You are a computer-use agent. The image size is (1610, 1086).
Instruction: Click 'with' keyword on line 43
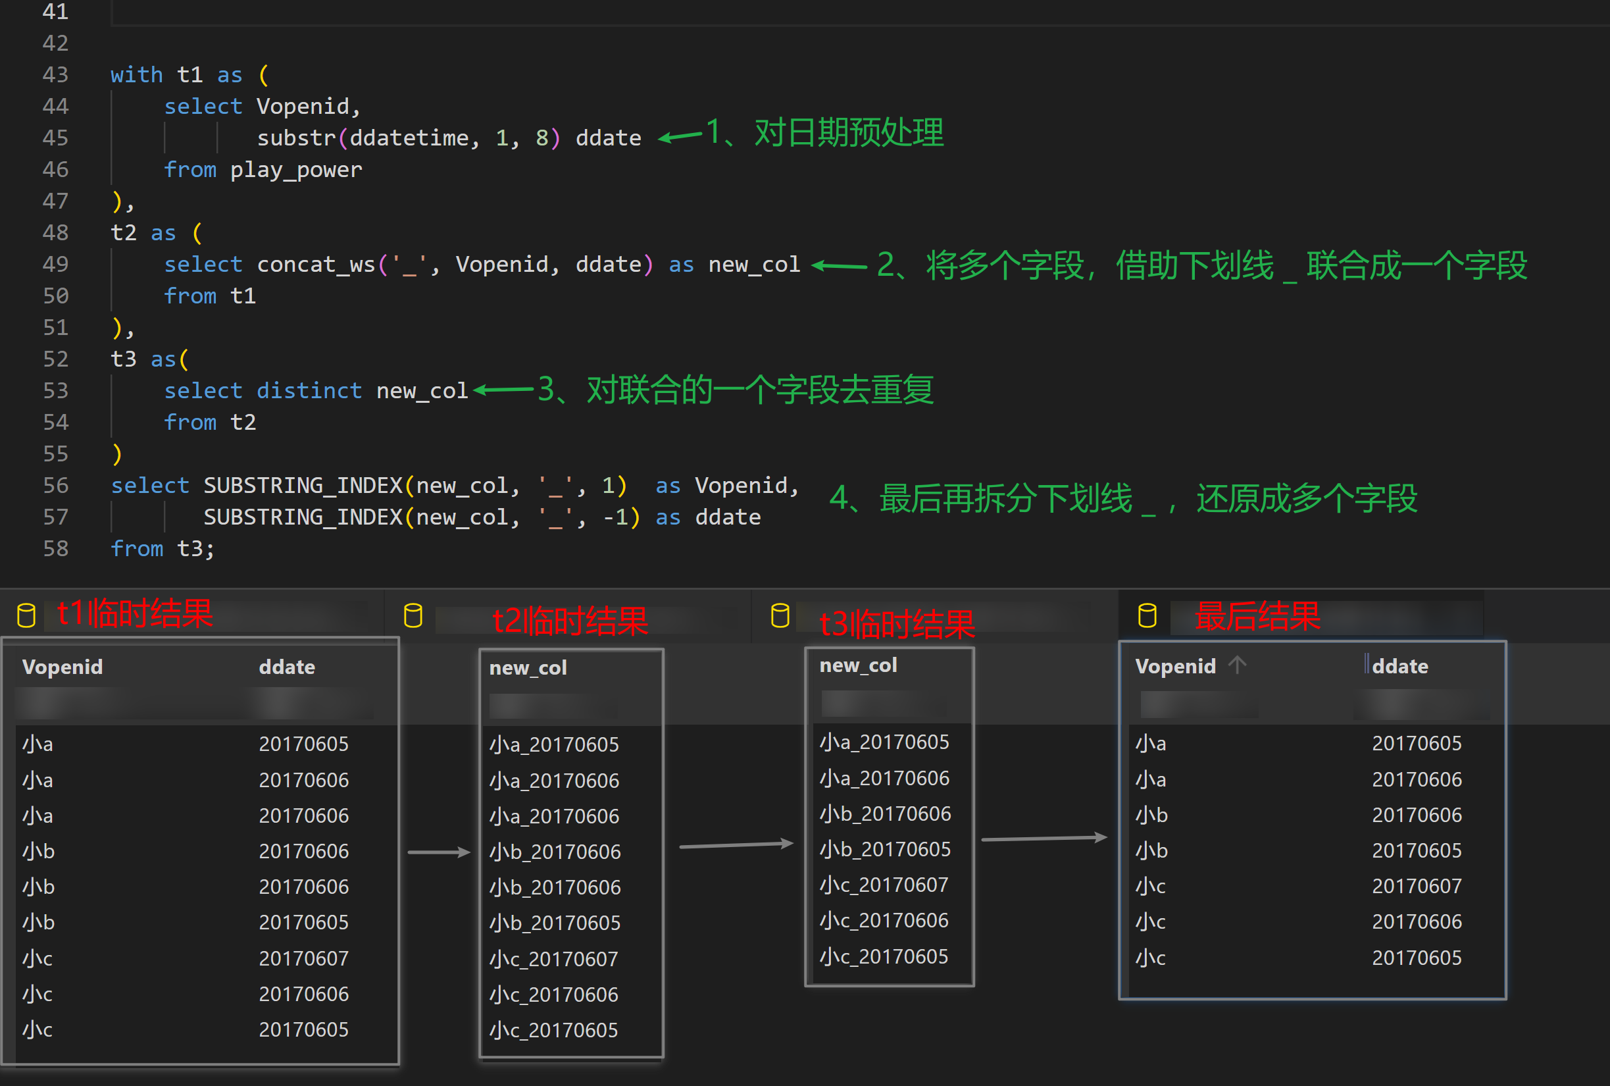click(x=137, y=74)
